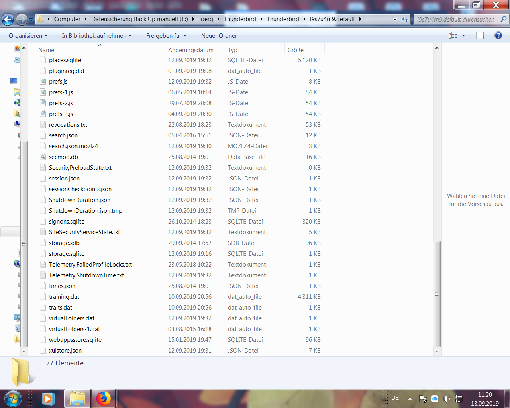Screen dimensions: 510x408
Task: Open address bar previous locations dropdown
Action: tap(395, 19)
